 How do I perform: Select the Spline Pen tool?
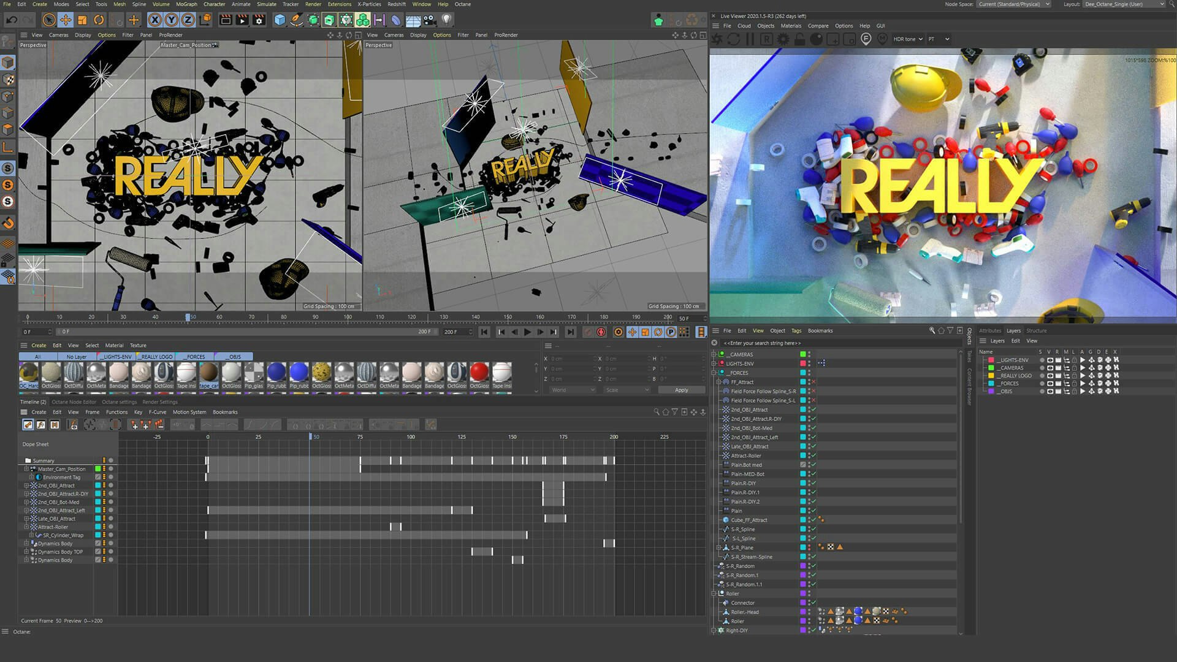(x=296, y=20)
